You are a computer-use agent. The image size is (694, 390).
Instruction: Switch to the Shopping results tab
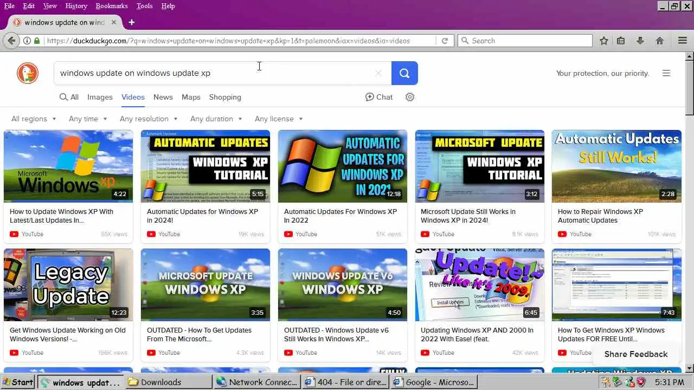tap(225, 97)
